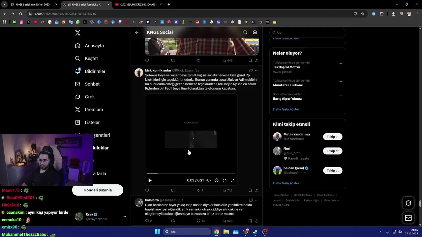The height and width of the screenshot is (237, 422).
Task: Click the Gönderi yayınla button
Action: pyautogui.click(x=98, y=190)
